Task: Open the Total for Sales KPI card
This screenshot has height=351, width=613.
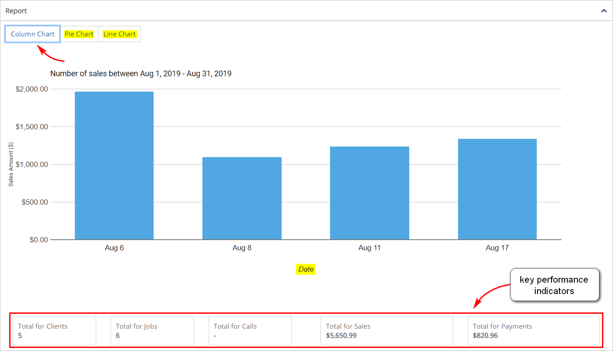Action: click(386, 330)
